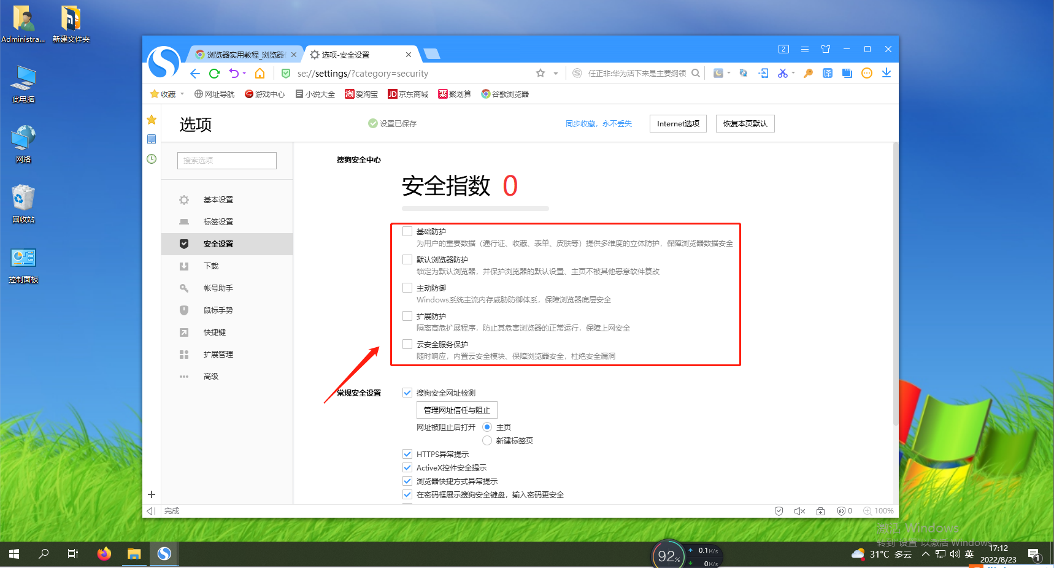1054x568 pixels.
Task: Click the undo closed tab icon
Action: 234,74
